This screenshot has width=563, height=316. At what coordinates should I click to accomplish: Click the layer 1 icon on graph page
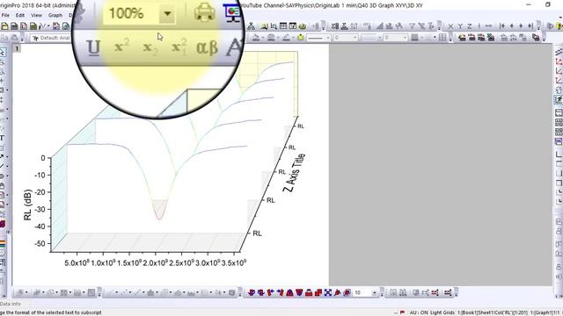pos(17,48)
